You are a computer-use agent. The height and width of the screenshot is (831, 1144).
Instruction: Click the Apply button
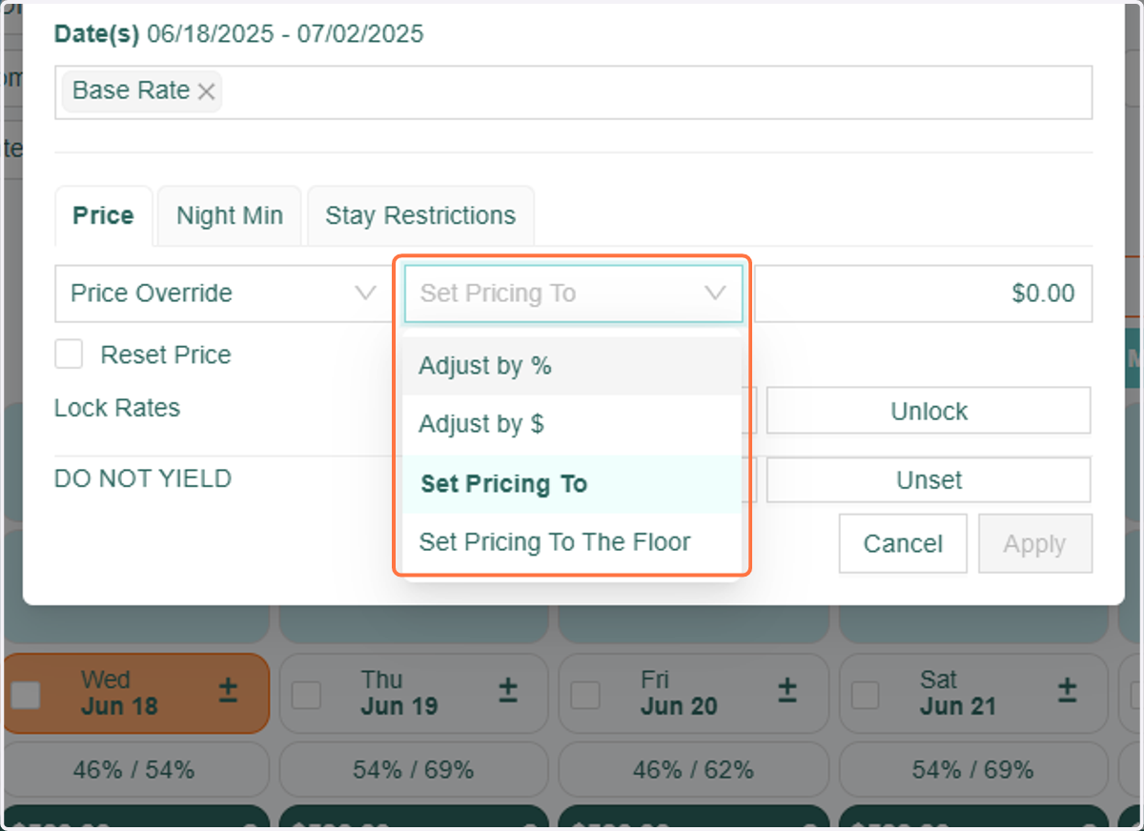click(x=1034, y=544)
